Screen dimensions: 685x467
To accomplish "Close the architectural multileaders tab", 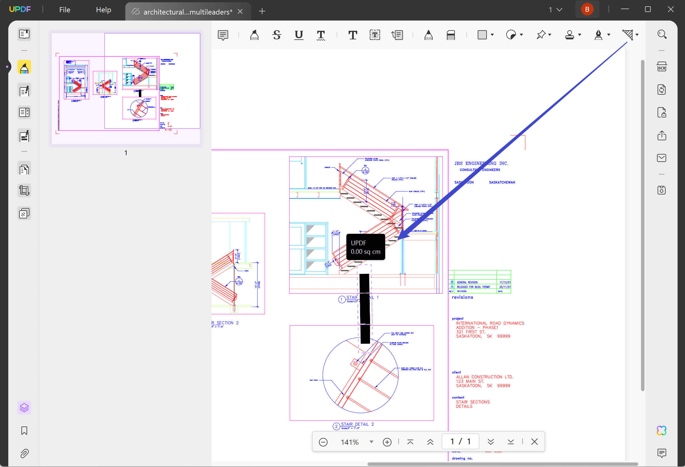I will click(240, 11).
